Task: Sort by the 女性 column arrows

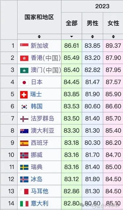Action: click(x=113, y=37)
